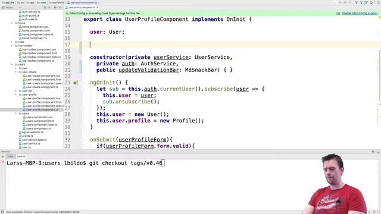The width and height of the screenshot is (381, 214).
Task: Click the fold toggle at onSubmit line 32
Action: point(82,140)
